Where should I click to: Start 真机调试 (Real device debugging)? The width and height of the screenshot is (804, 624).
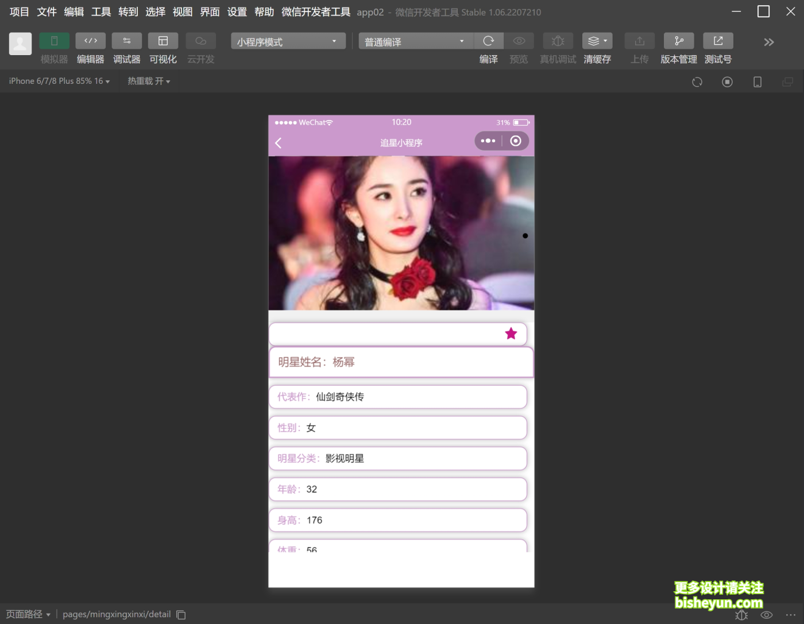click(x=557, y=41)
